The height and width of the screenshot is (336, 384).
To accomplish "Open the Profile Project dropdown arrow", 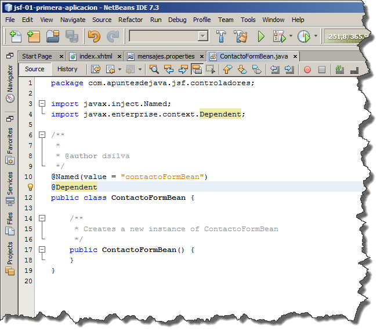I will tap(316, 36).
